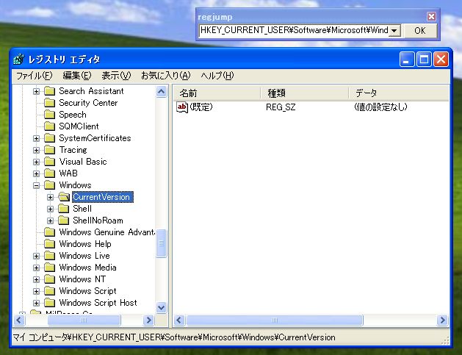Click the tree pane horizontal scroll thumb
462x355 pixels.
click(x=84, y=320)
